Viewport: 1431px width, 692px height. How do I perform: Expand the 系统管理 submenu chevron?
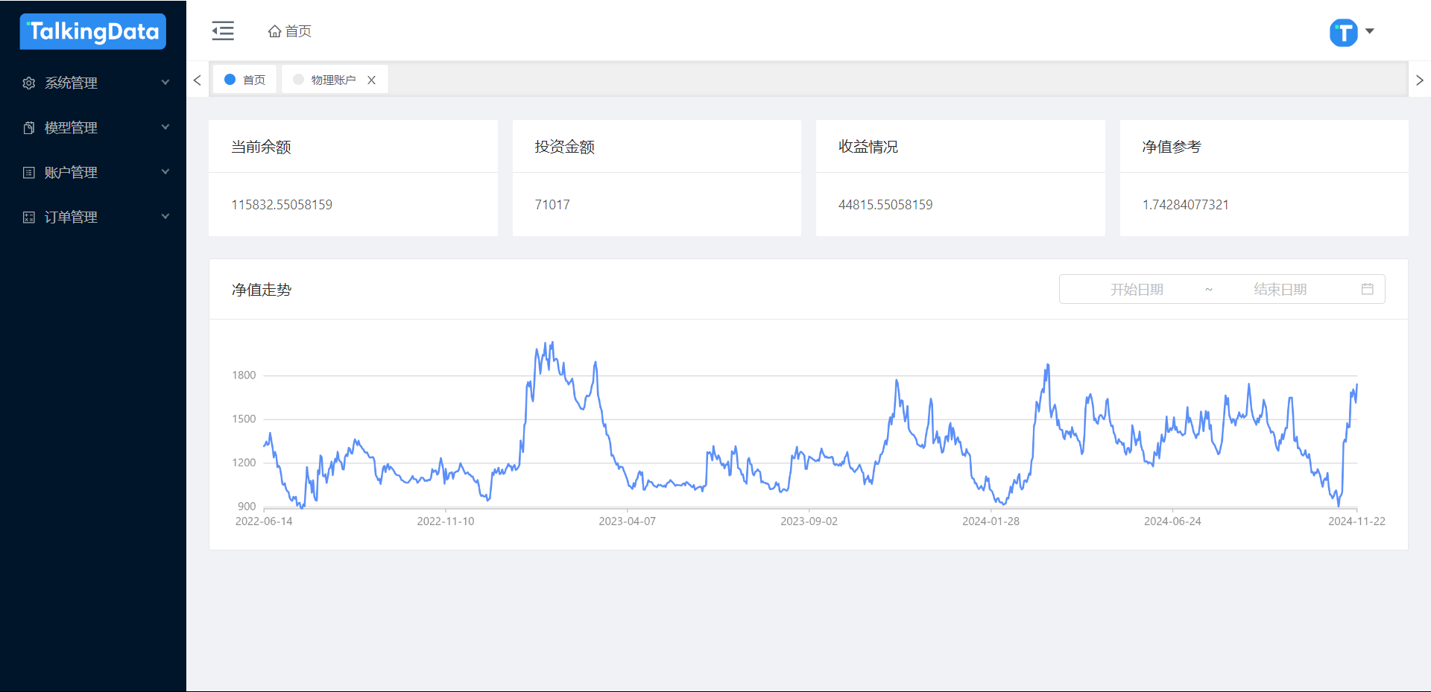tap(165, 83)
